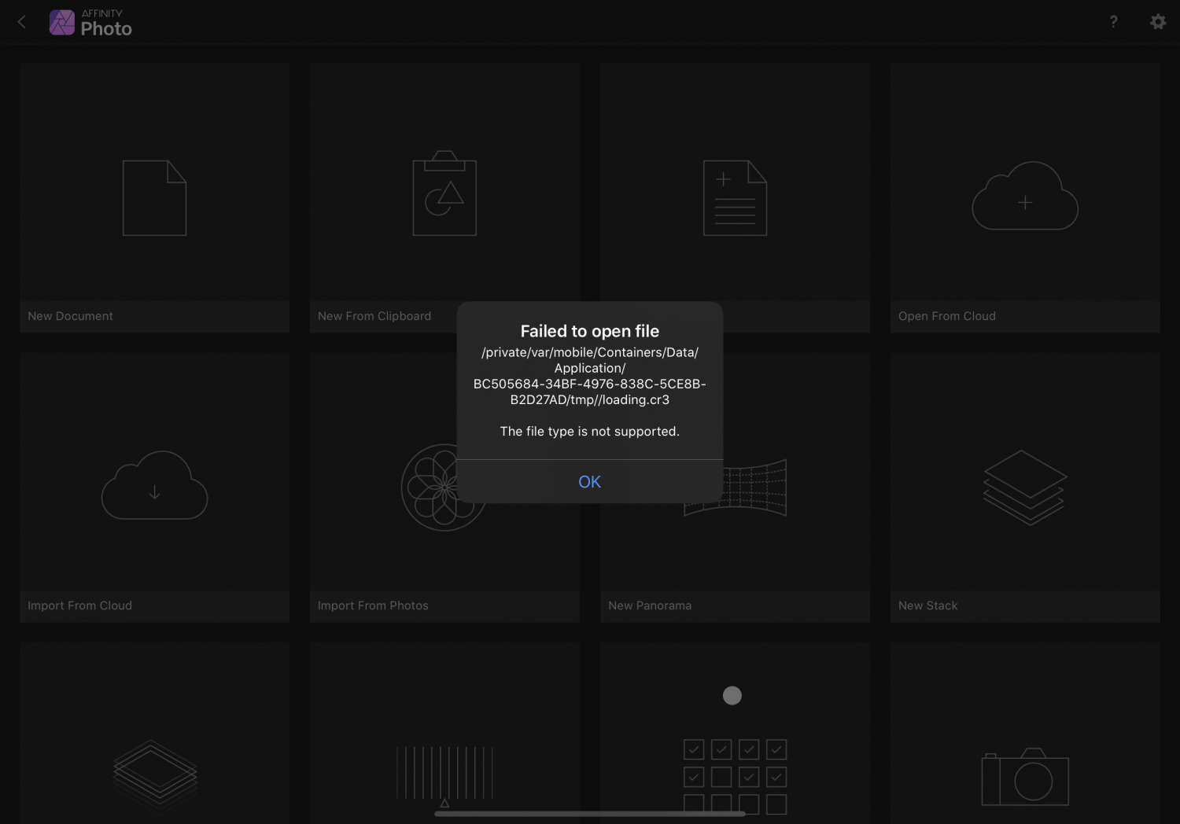Screen dimensions: 1180x824
Task: Open help with the question mark icon
Action: point(1113,22)
